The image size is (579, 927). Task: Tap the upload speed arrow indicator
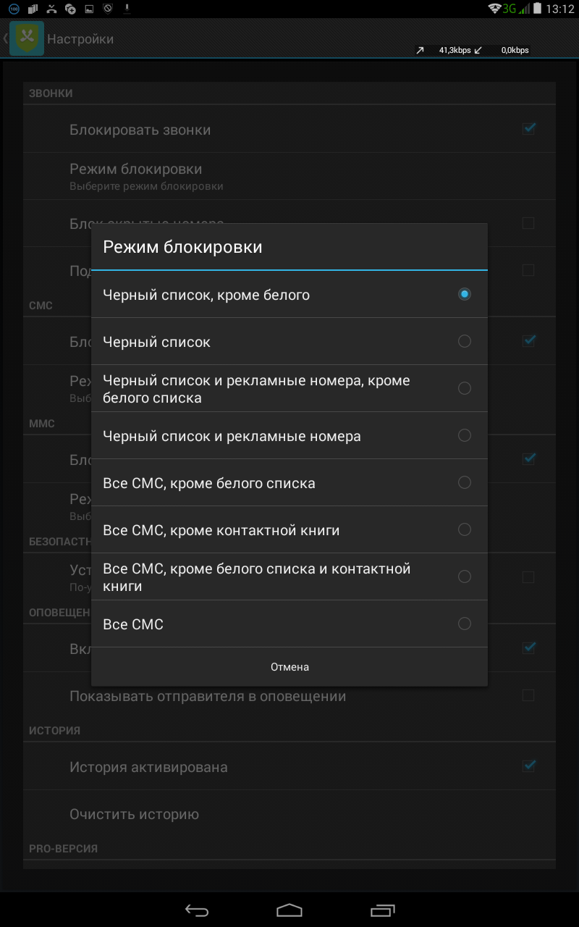[x=420, y=51]
